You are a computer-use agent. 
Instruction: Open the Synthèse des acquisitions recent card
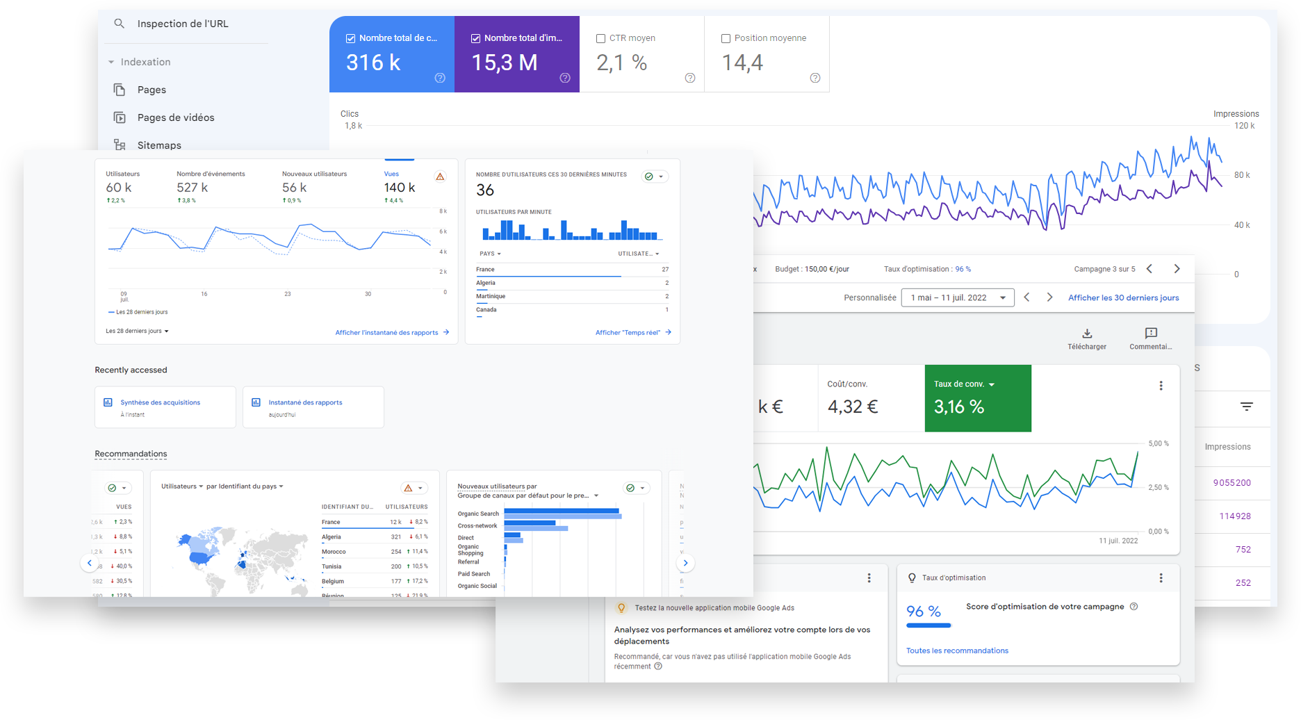pyautogui.click(x=165, y=407)
